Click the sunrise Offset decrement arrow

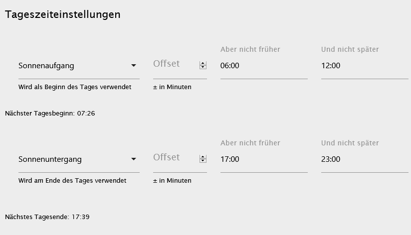(203, 67)
